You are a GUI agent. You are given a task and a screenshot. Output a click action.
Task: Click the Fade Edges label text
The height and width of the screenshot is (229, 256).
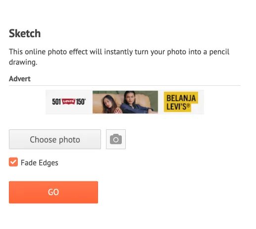point(40,163)
